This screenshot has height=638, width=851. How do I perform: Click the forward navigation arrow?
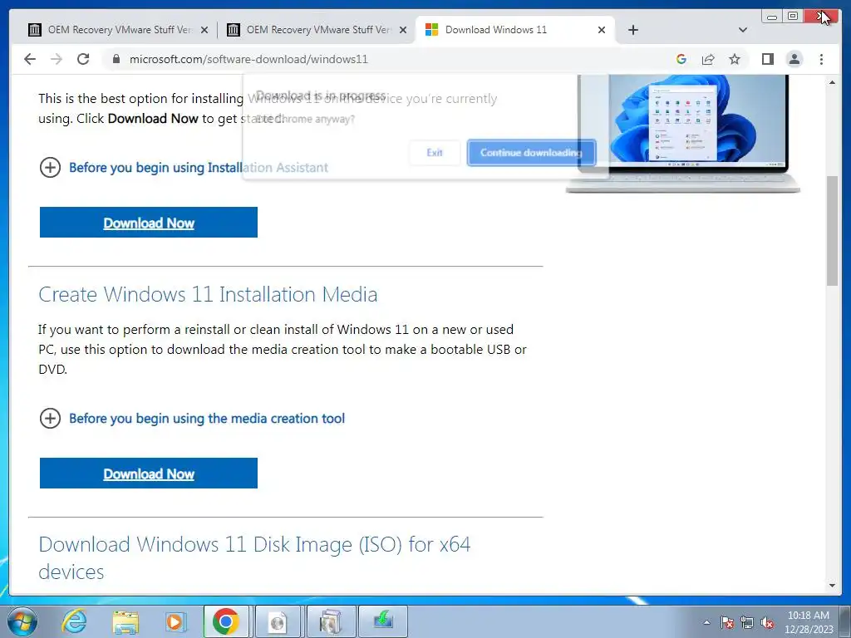tap(57, 59)
